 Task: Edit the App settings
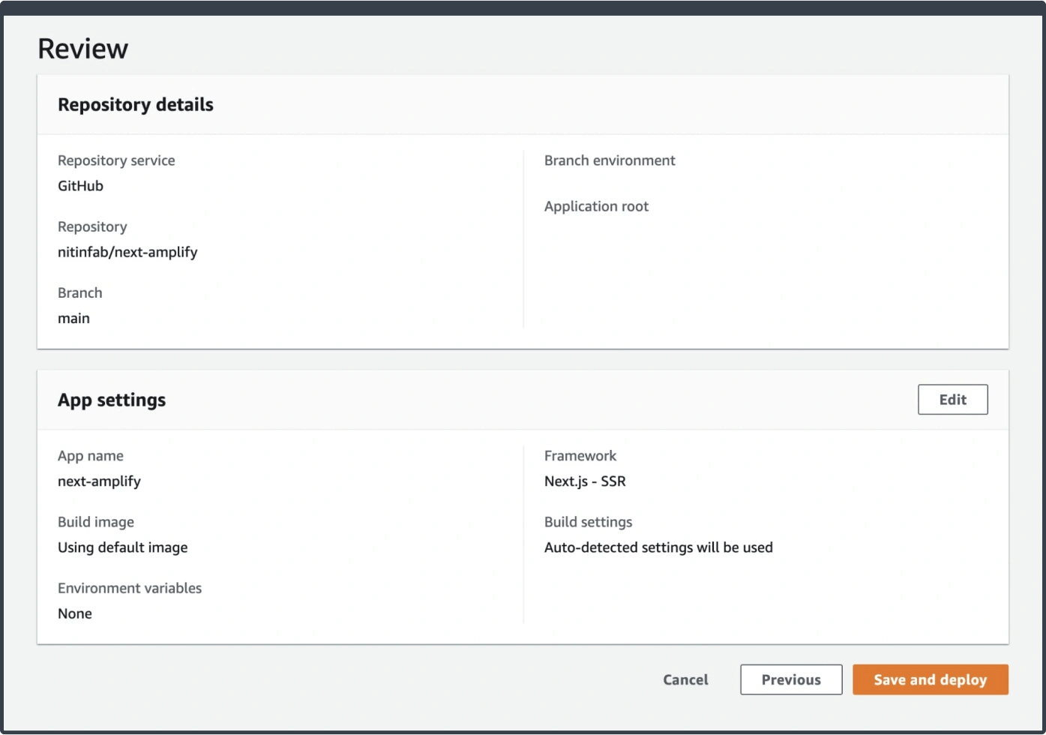(x=953, y=400)
